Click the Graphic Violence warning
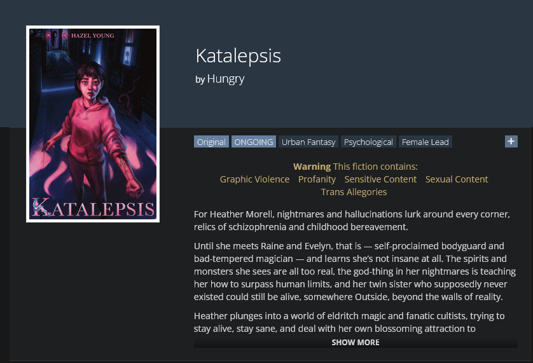533x363 pixels. (x=254, y=179)
